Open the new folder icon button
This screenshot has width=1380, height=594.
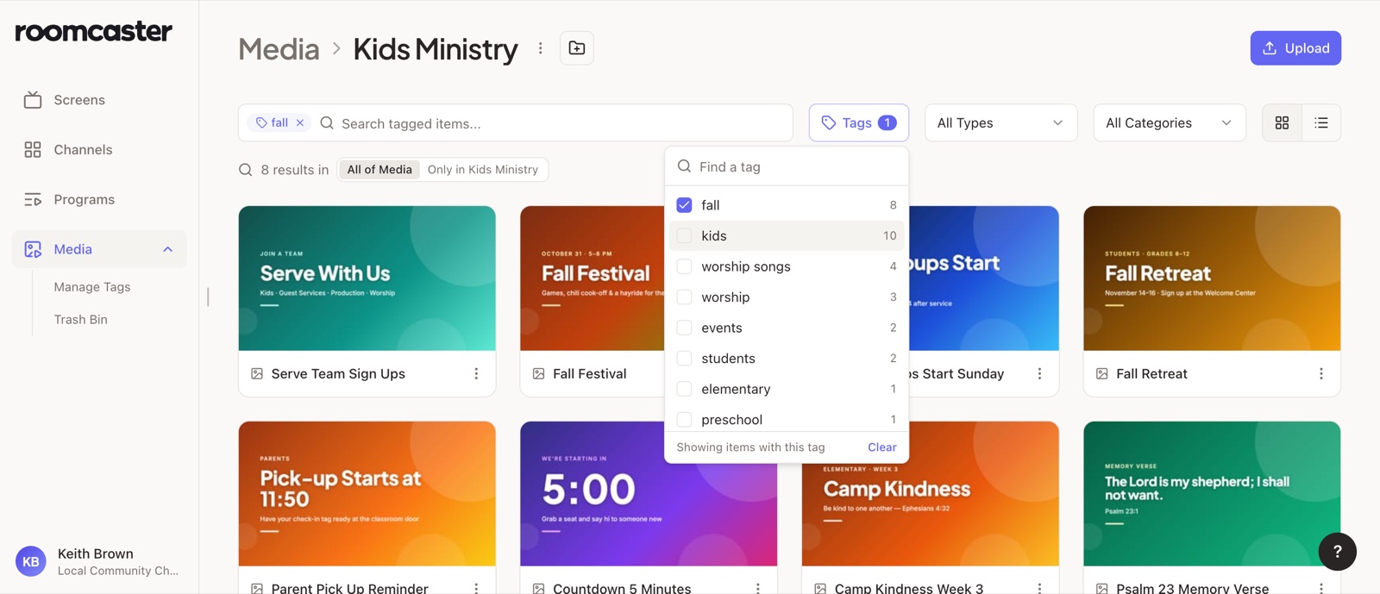[577, 48]
